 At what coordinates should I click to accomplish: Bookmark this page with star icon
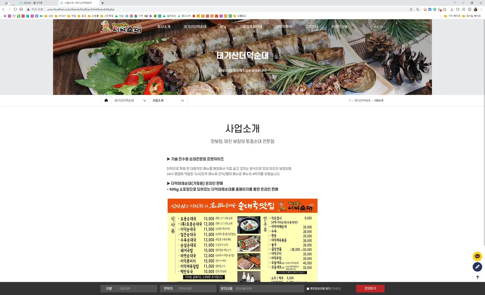pyautogui.click(x=417, y=9)
